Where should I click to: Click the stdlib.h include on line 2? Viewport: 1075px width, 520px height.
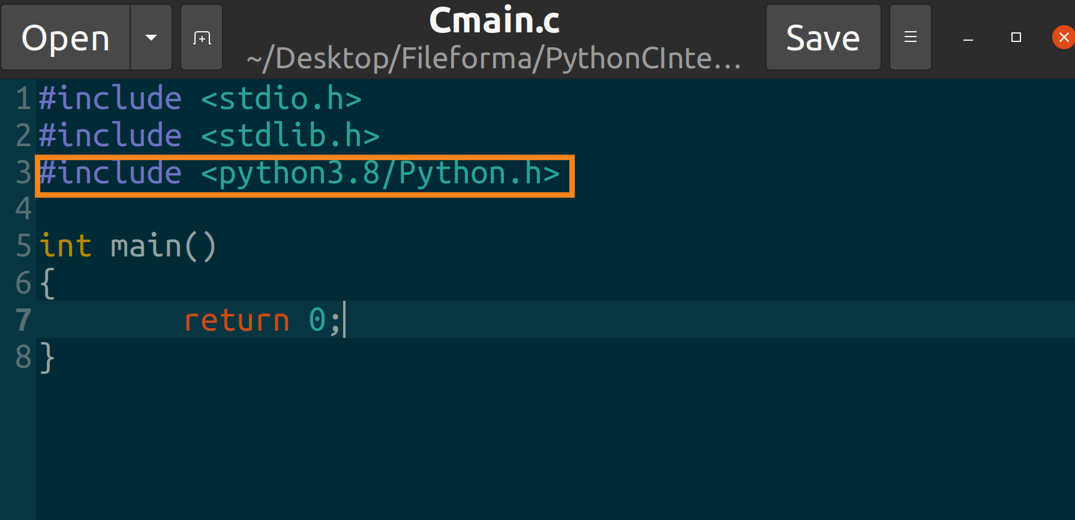[209, 135]
